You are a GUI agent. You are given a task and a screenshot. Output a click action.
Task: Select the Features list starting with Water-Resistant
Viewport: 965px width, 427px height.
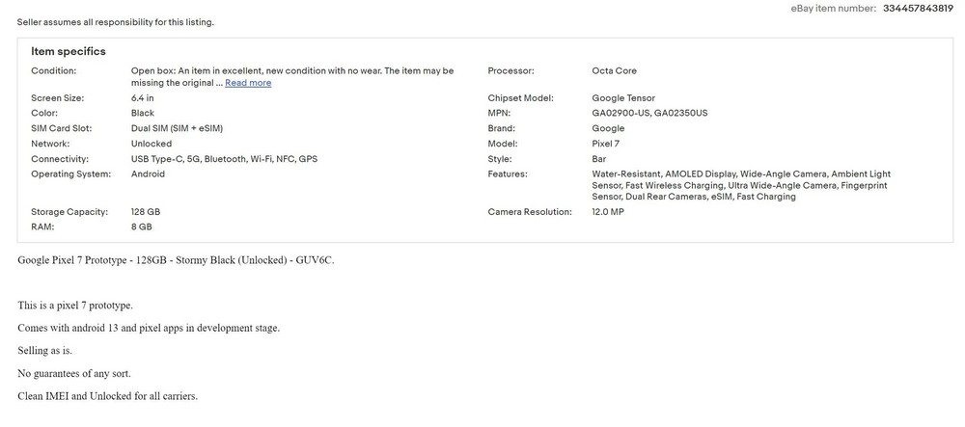pos(741,185)
